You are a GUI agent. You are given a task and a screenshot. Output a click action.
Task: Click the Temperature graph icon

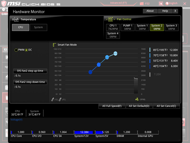(x=16, y=19)
